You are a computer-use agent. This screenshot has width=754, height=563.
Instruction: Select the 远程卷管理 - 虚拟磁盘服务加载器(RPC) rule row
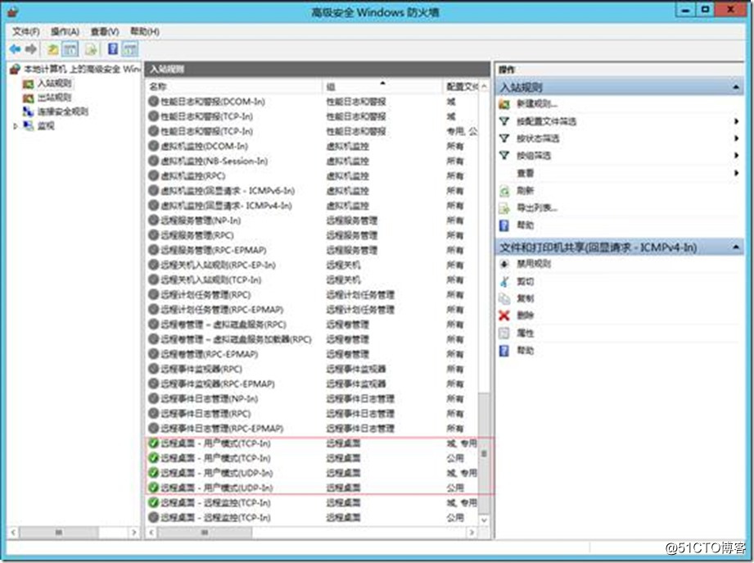312,339
